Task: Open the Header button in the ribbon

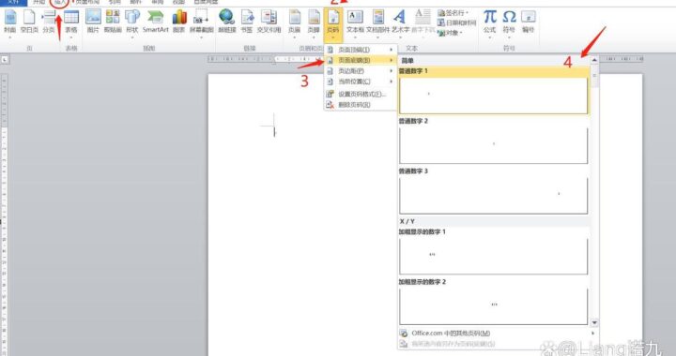Action: pyautogui.click(x=295, y=22)
